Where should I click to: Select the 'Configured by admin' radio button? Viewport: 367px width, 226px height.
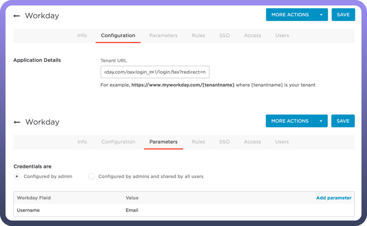[x=17, y=176]
